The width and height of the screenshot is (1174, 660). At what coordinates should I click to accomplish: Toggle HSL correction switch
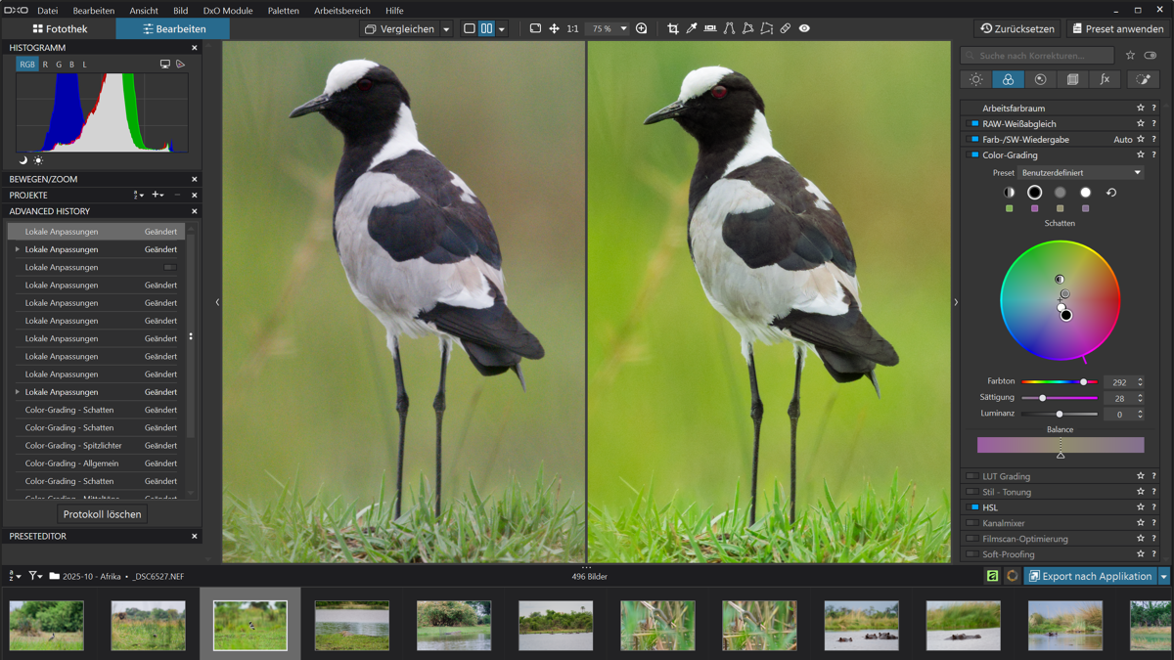click(x=972, y=507)
